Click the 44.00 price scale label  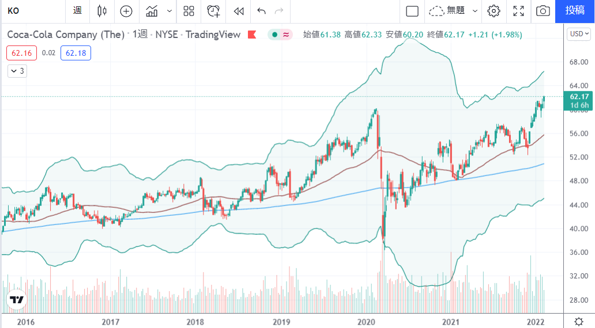(579, 205)
